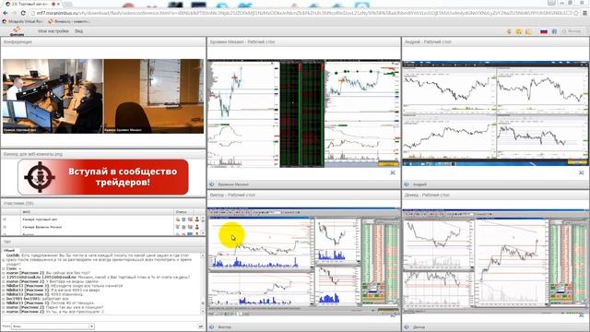Select the 'Камера Бровкин Михаил' participant row

101,227
